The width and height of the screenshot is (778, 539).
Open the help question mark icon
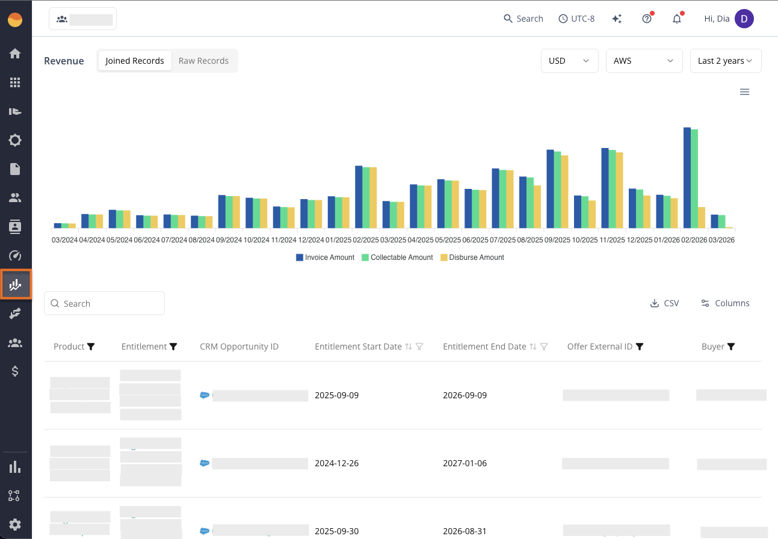click(x=647, y=19)
